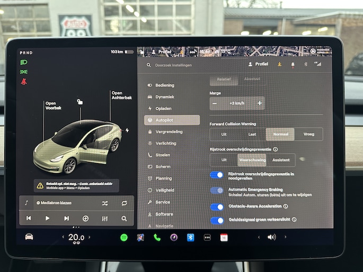The image size is (363, 272).
Task: Toggle Obstacle-Aware Acceleration switch
Action: pyautogui.click(x=217, y=206)
